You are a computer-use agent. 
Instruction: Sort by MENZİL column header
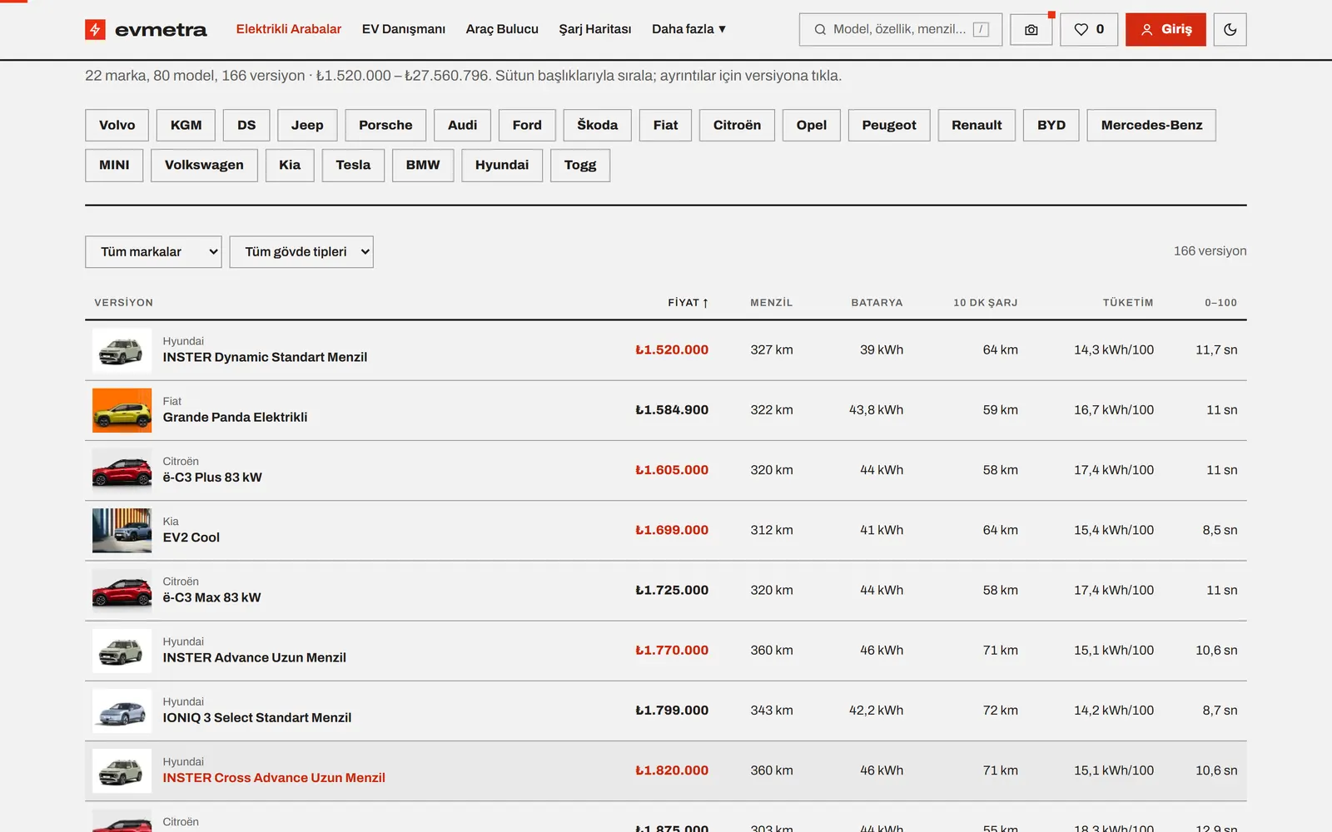(x=772, y=303)
